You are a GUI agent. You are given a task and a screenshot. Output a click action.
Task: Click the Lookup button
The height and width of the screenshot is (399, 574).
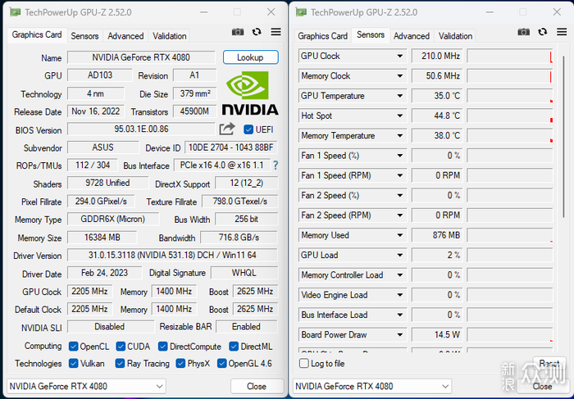pos(250,57)
